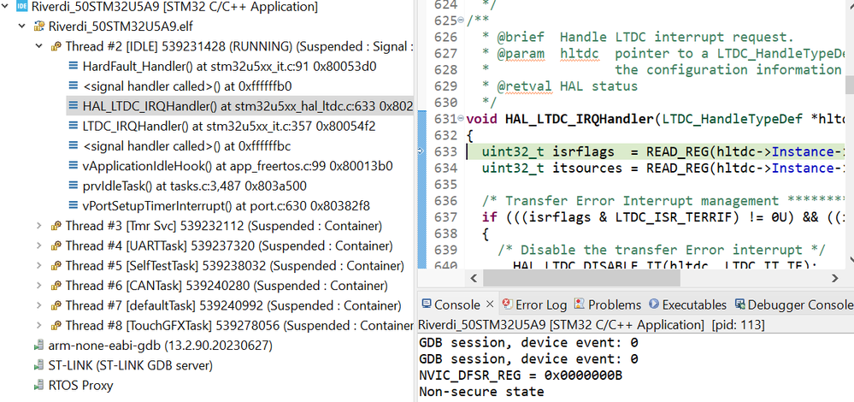The image size is (854, 402).
Task: Click the ST-LINK GDB server icon
Action: [x=38, y=365]
